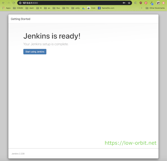Open the Google Drive bookmark
167x161 pixels.
(x=83, y=8)
